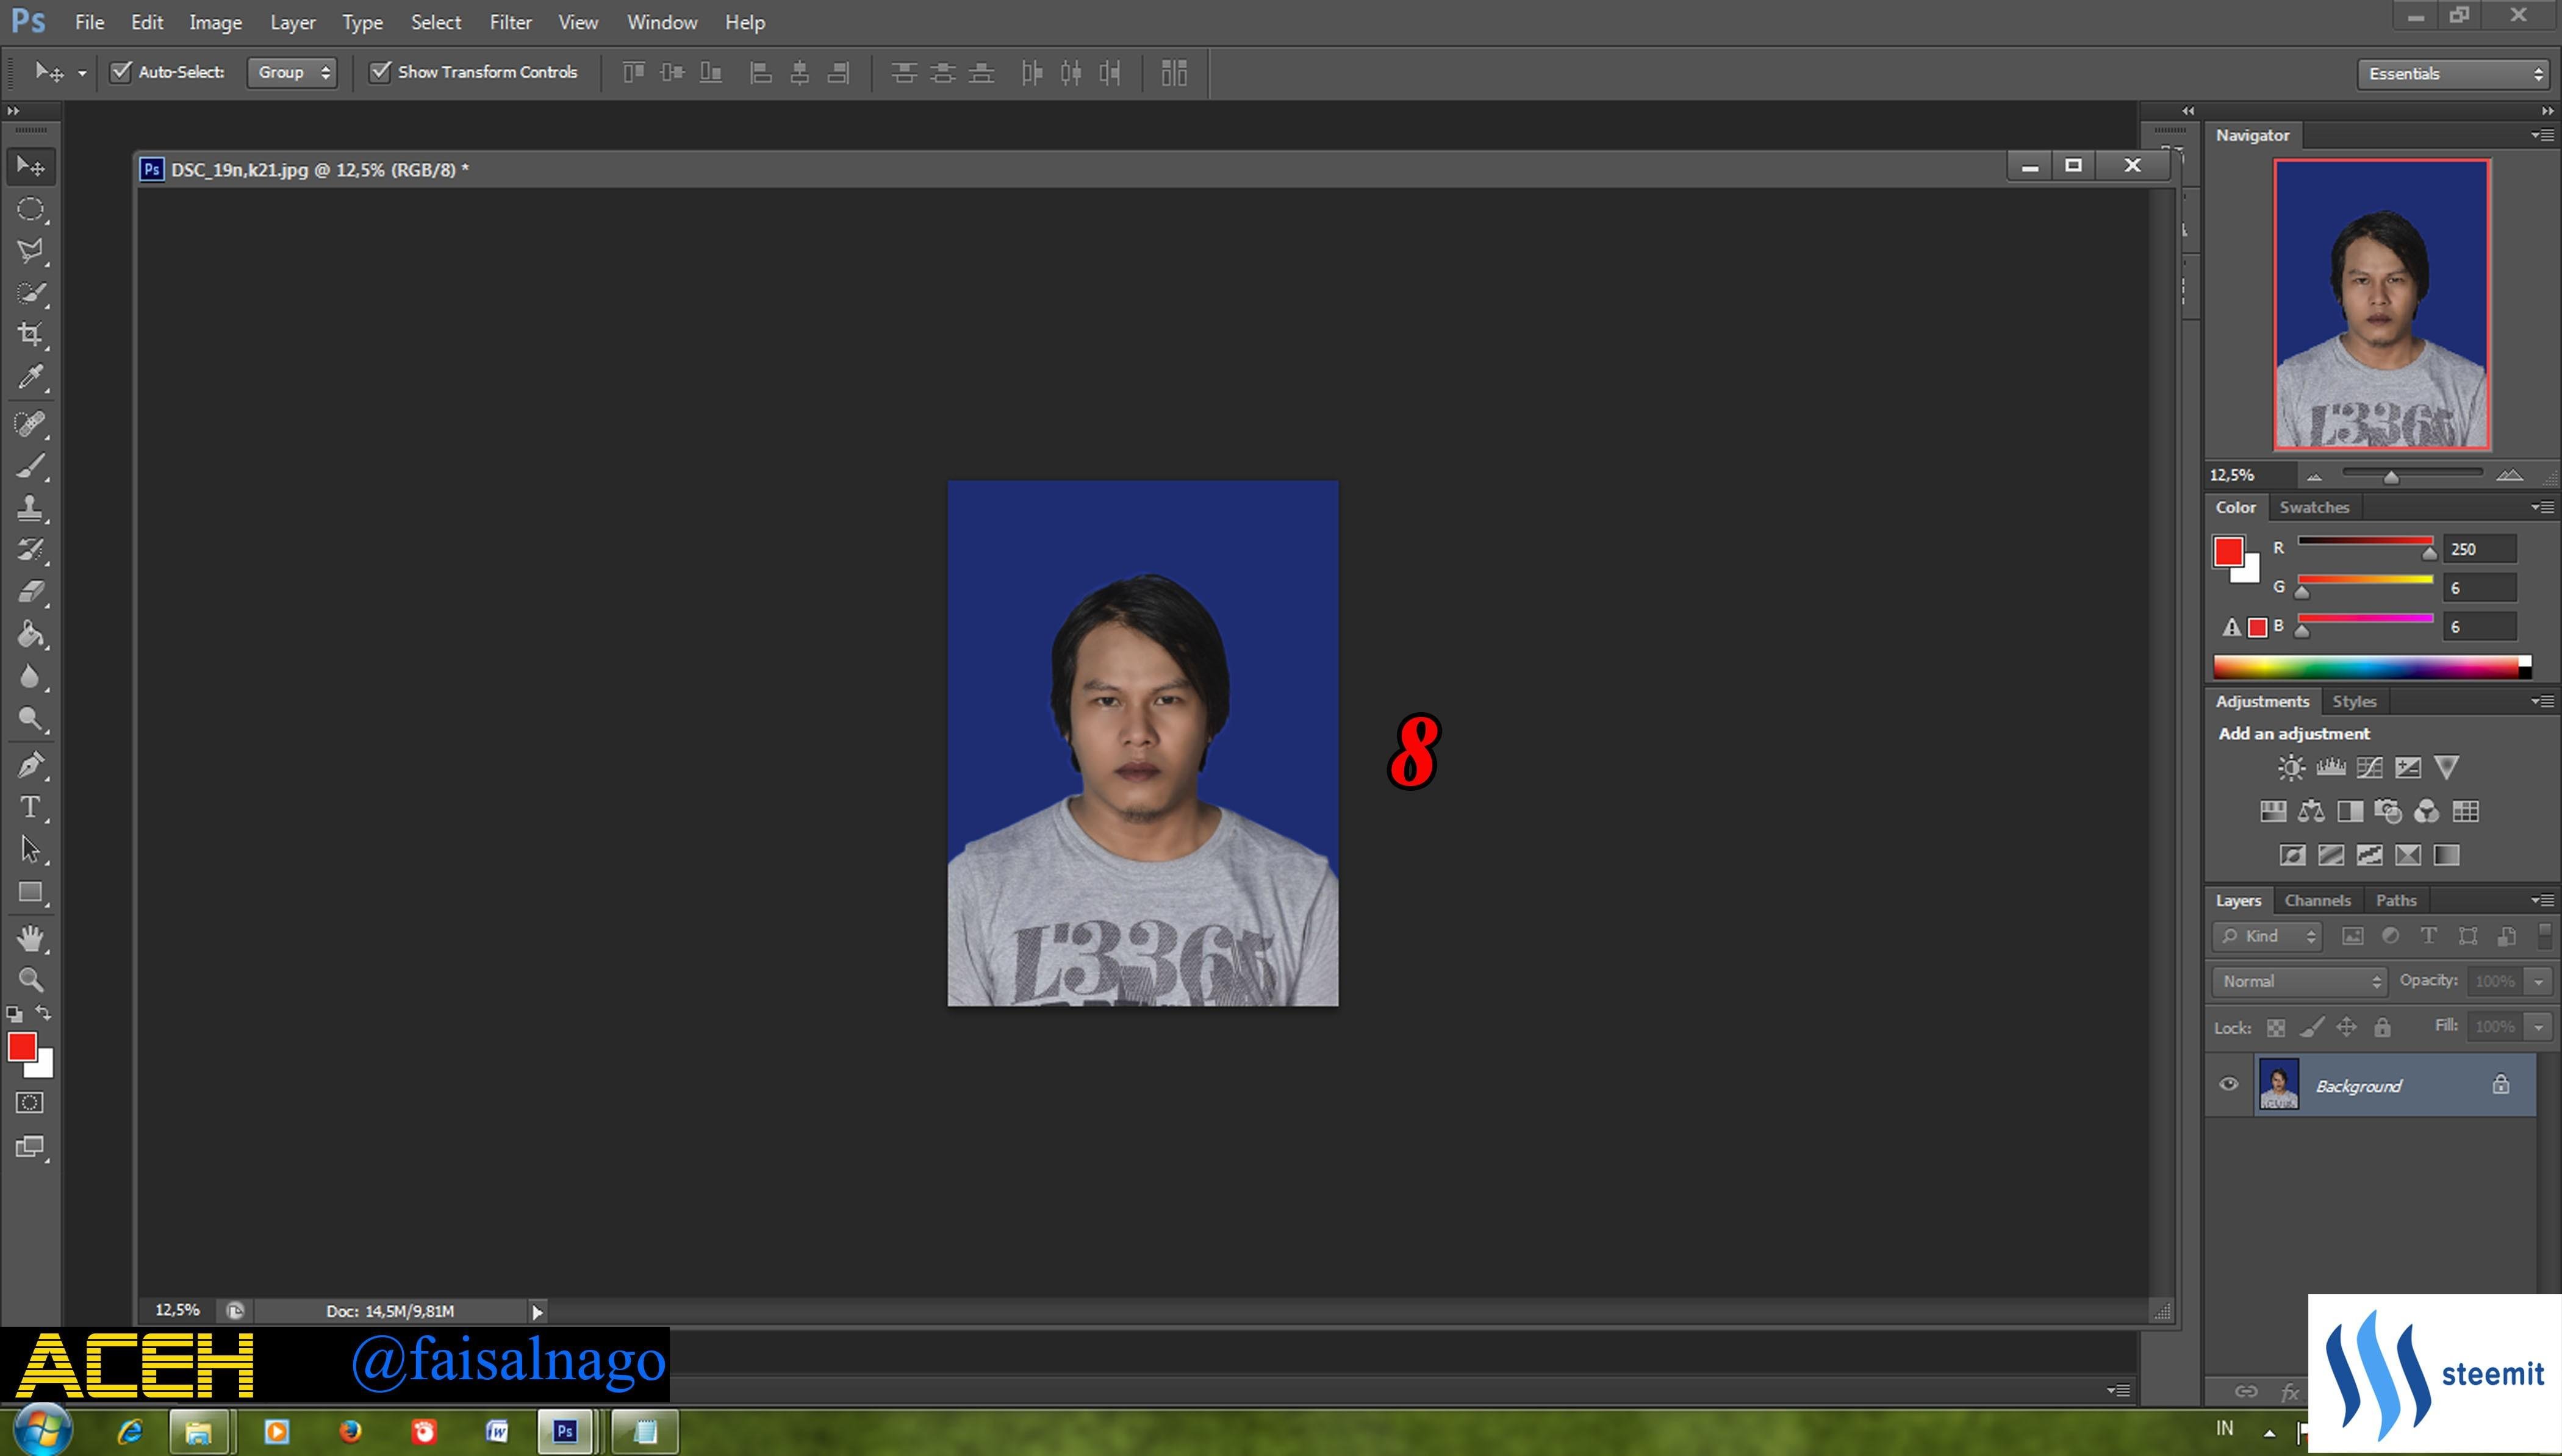The image size is (2562, 1456).
Task: Uncheck the Auto-Select checkbox
Action: coord(121,72)
